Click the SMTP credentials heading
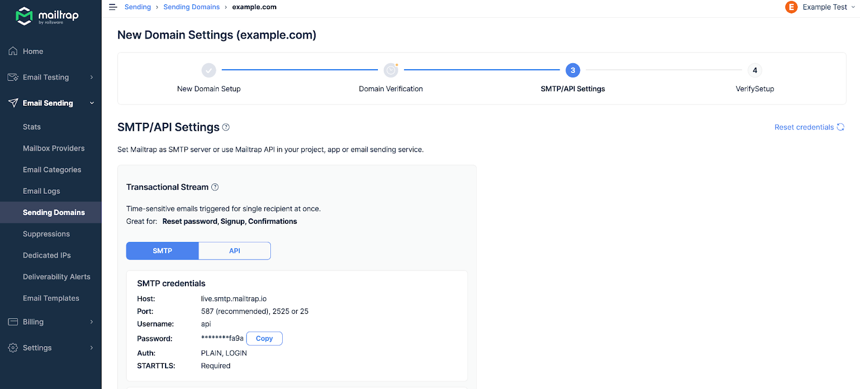This screenshot has width=860, height=389. (x=171, y=283)
